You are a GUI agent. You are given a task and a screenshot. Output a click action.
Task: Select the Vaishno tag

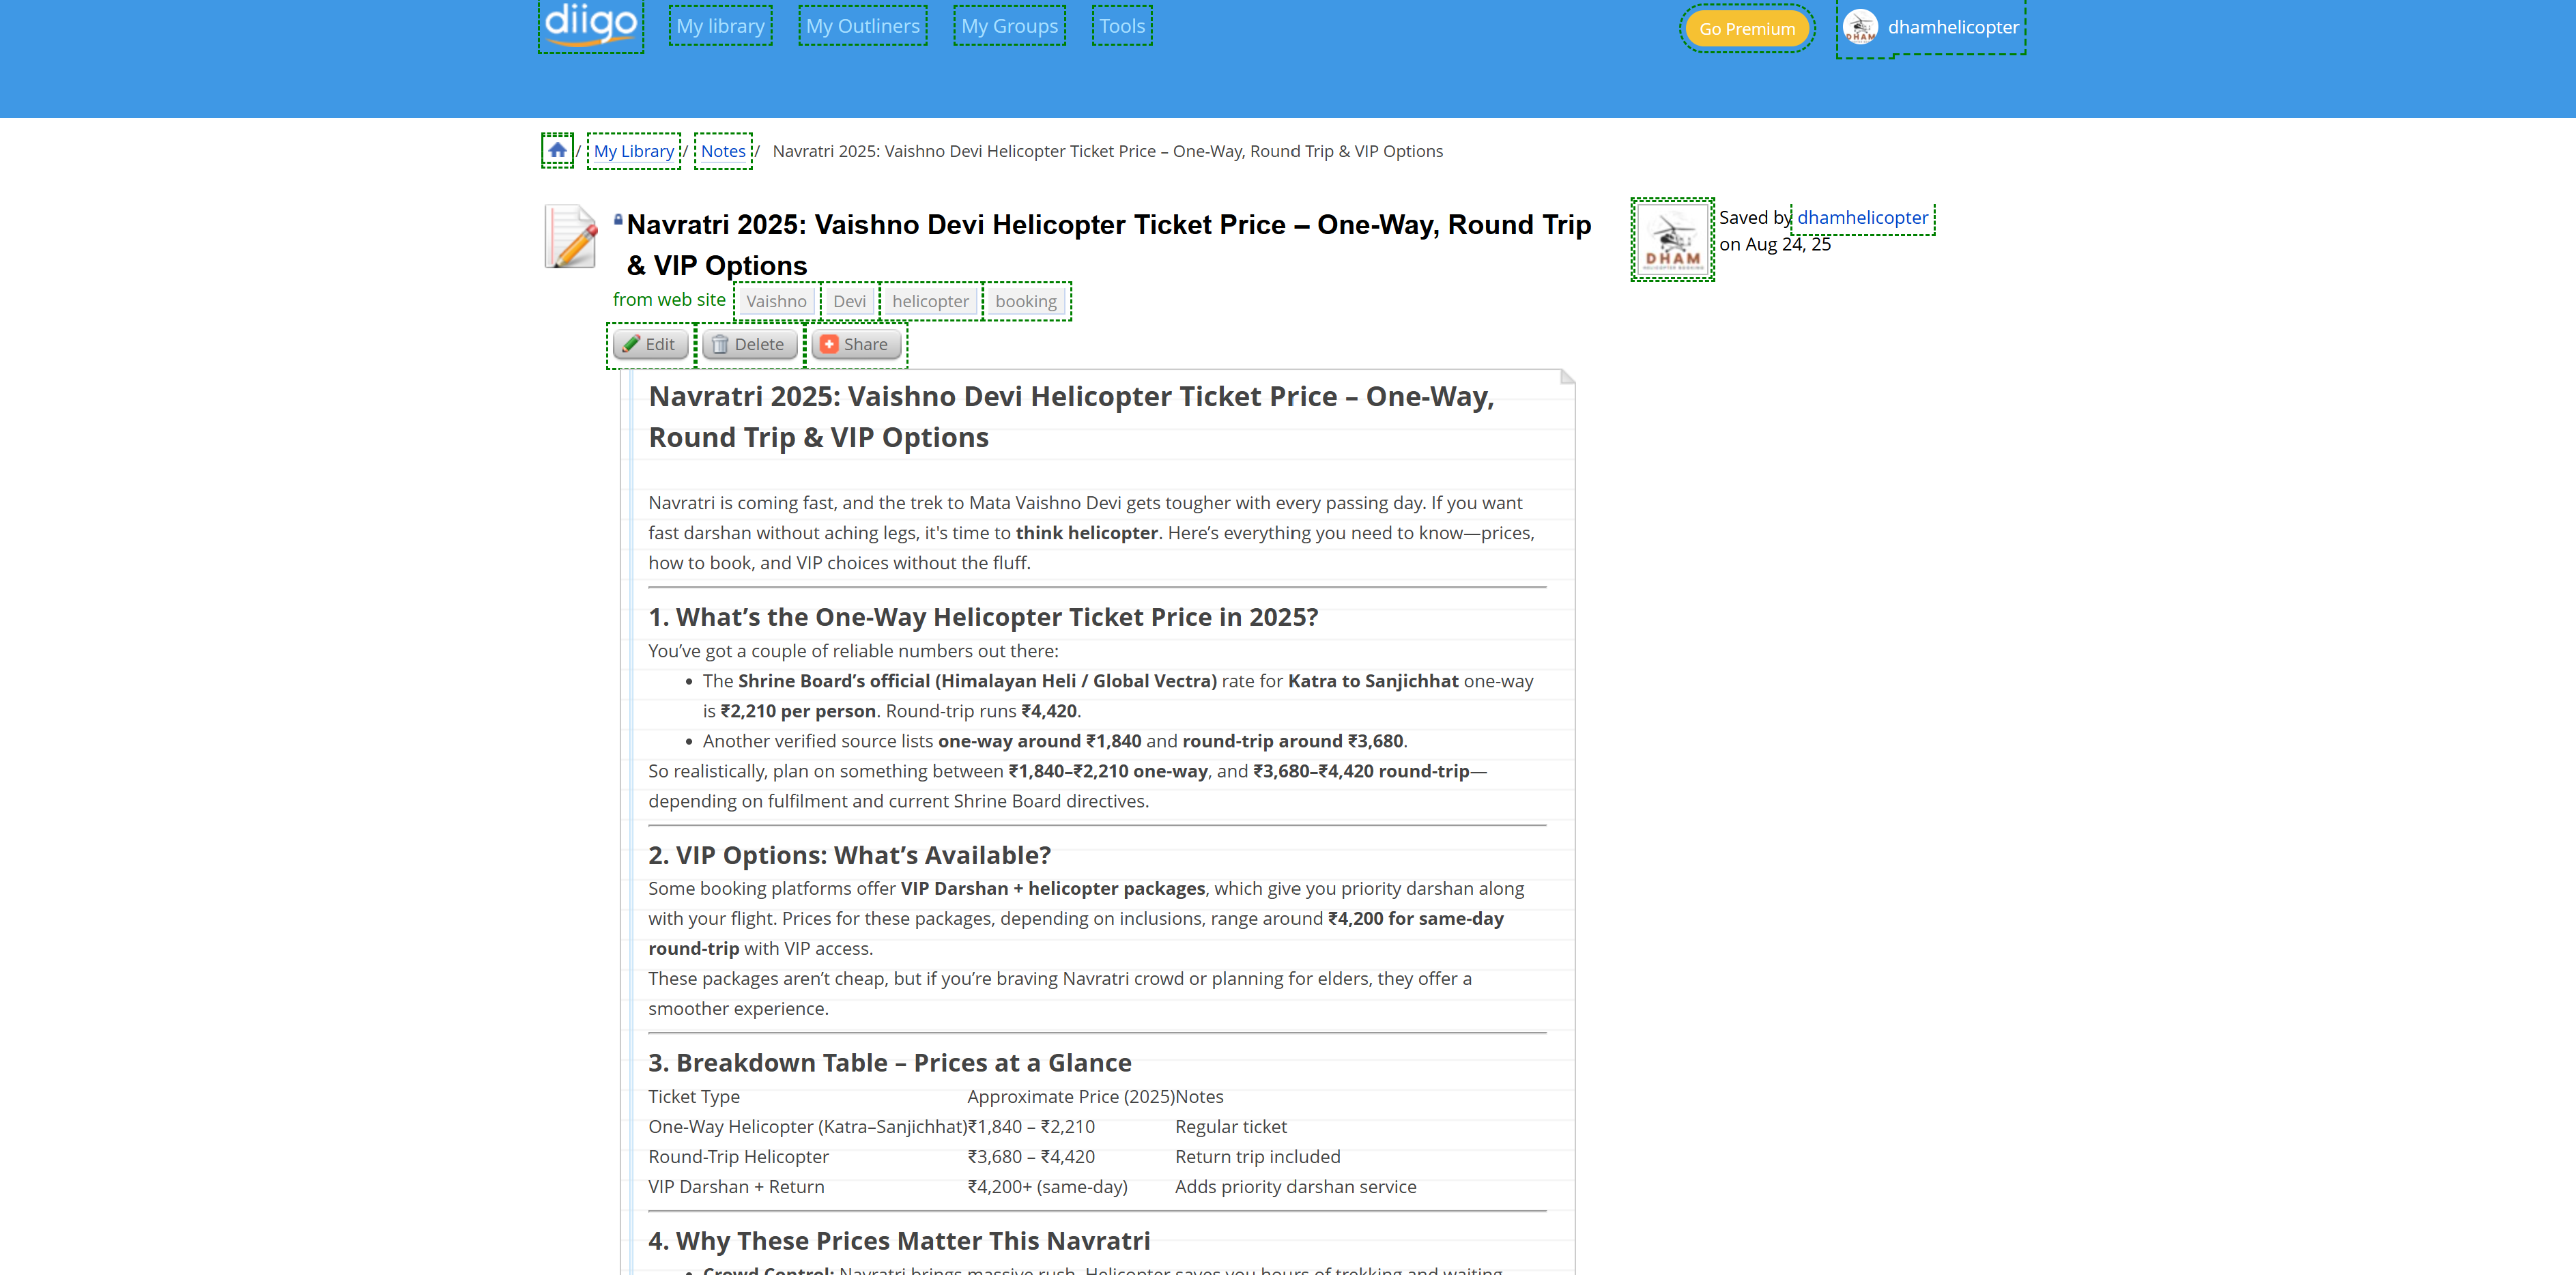click(x=776, y=301)
